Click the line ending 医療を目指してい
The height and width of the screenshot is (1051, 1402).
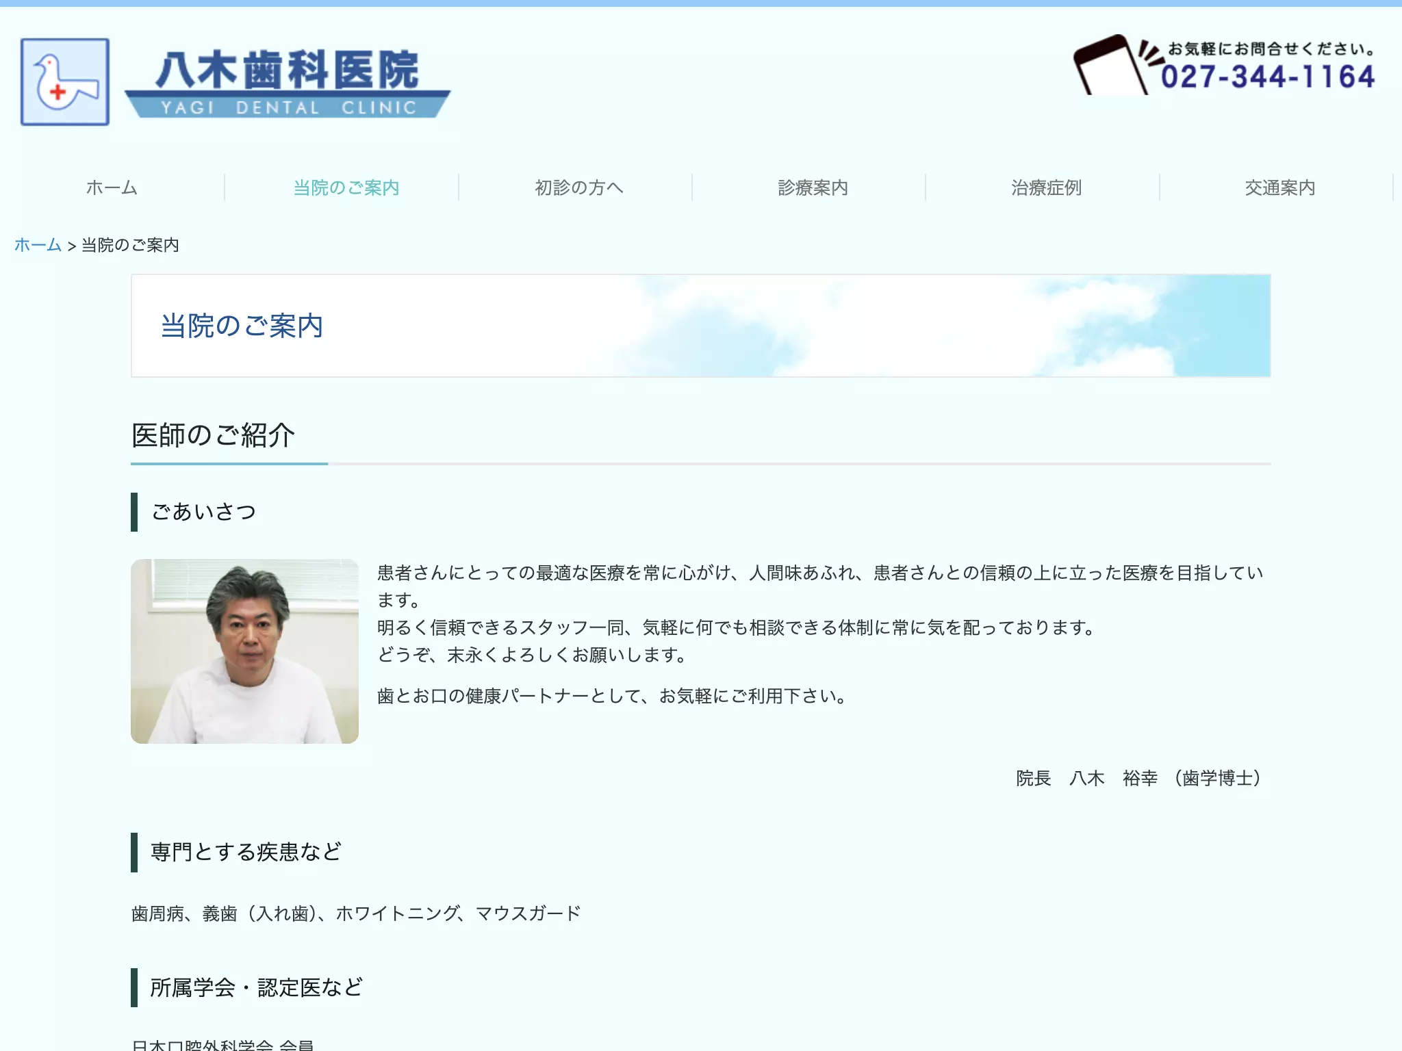point(820,573)
